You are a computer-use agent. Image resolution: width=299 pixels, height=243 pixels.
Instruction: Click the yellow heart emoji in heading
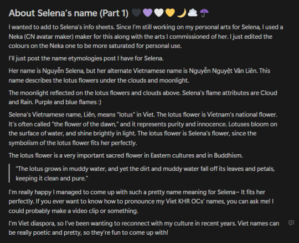(x=170, y=13)
